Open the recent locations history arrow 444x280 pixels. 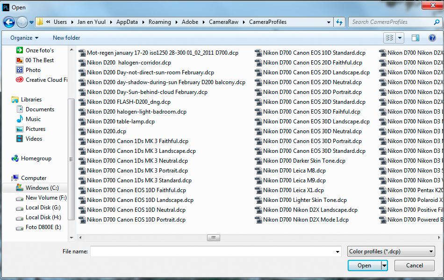(x=31, y=22)
